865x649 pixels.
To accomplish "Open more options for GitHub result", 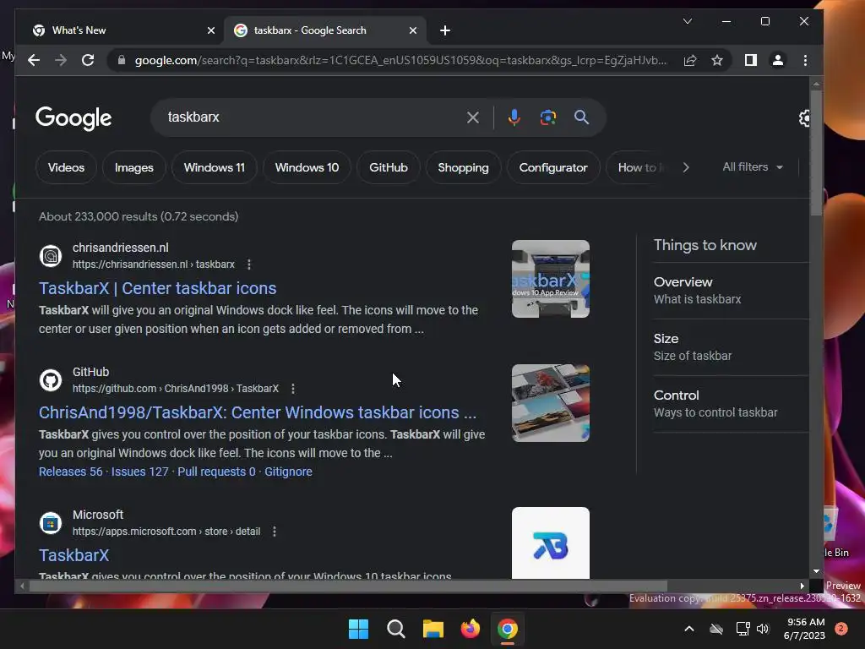I will [x=293, y=389].
